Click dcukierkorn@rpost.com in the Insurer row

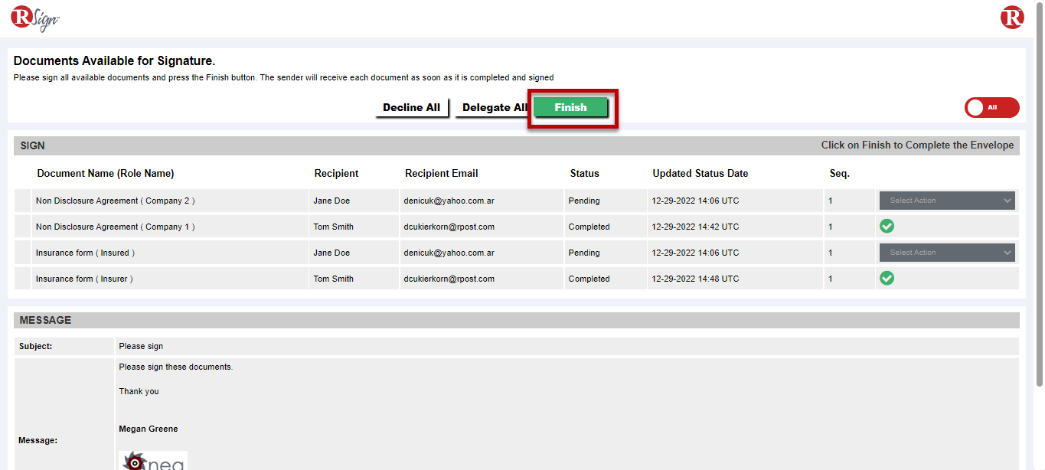coord(449,279)
